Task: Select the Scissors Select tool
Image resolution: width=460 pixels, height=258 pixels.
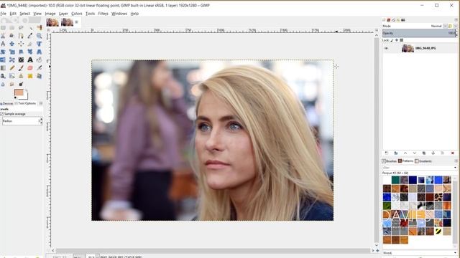Action: point(3,36)
